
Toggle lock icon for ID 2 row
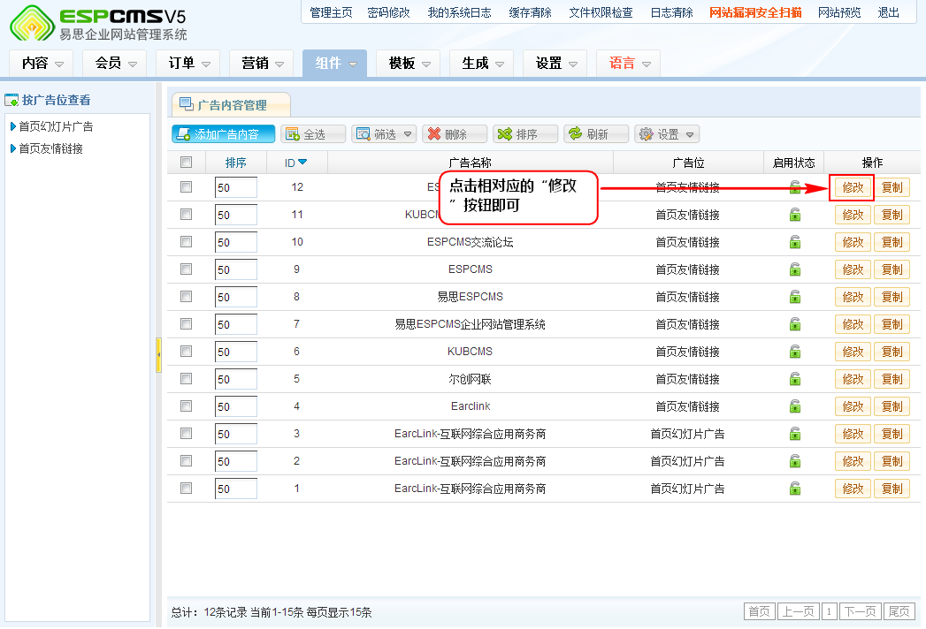click(x=795, y=461)
